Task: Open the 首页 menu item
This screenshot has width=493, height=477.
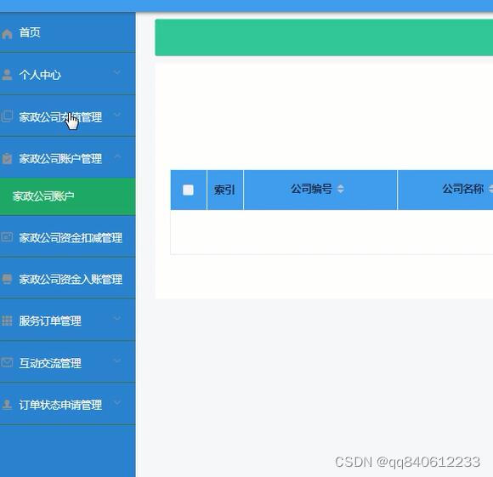Action: tap(68, 32)
